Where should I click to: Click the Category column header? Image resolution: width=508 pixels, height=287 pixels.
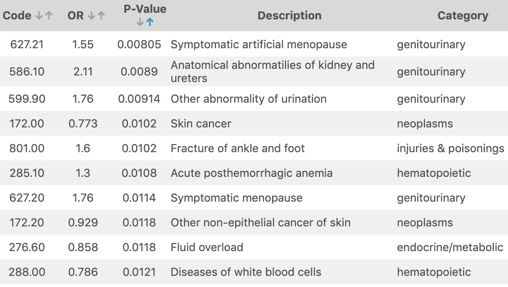[x=463, y=16]
